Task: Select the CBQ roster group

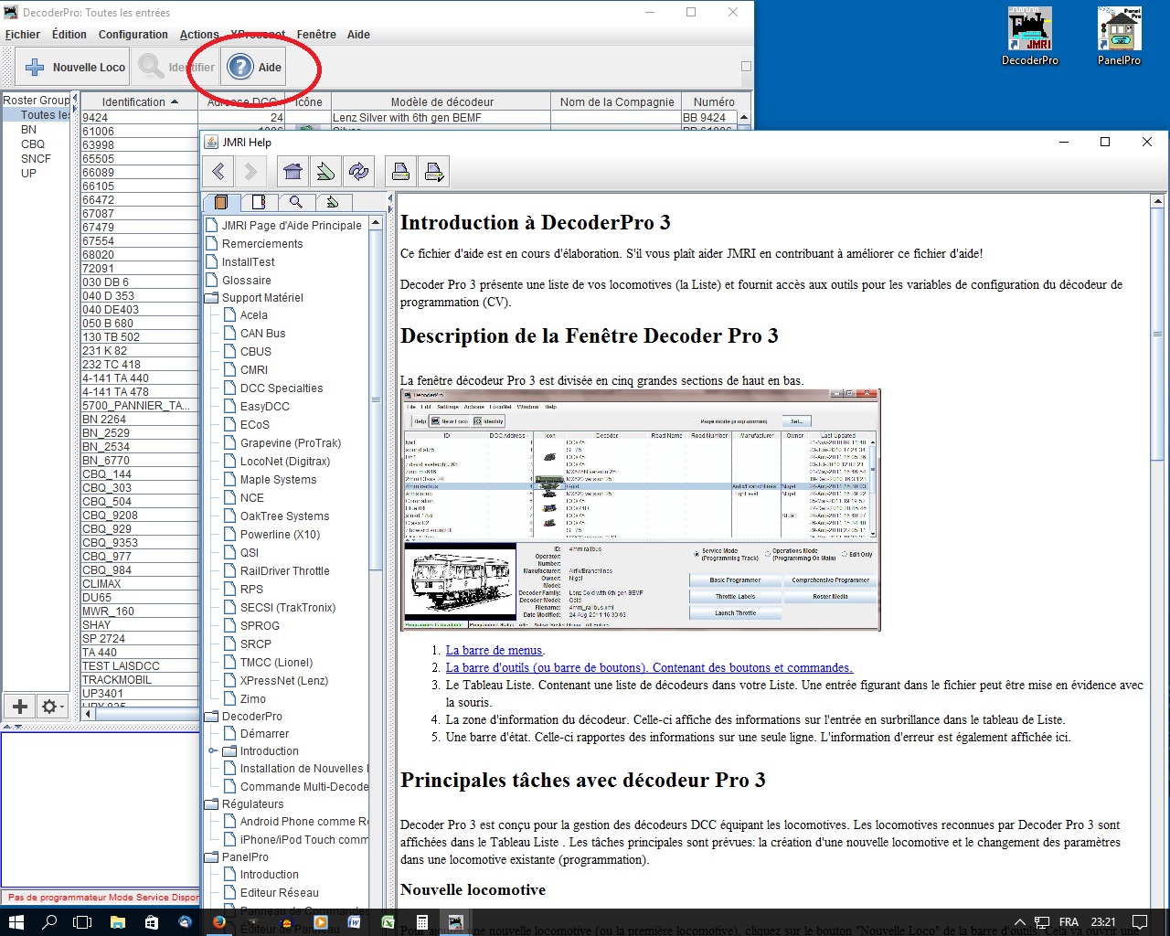Action: coord(33,144)
